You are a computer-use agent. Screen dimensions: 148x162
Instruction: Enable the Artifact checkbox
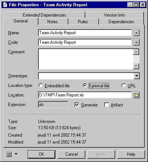pyautogui.click(x=106, y=105)
